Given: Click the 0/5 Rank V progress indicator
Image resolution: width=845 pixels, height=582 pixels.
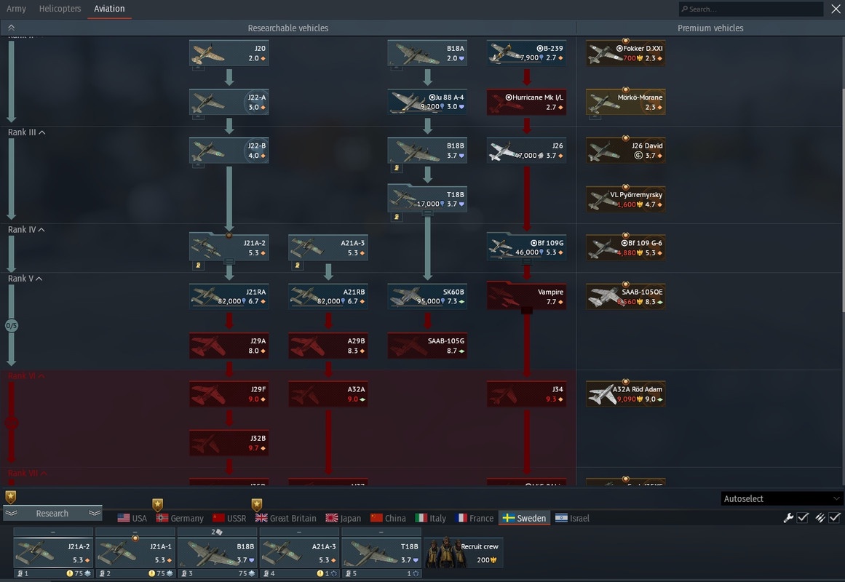Looking at the screenshot, I should (x=12, y=325).
